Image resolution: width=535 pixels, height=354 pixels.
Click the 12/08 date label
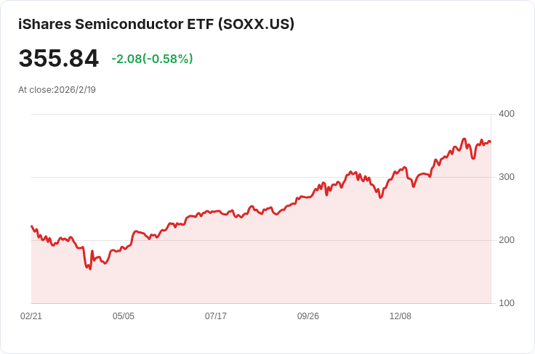click(x=401, y=316)
